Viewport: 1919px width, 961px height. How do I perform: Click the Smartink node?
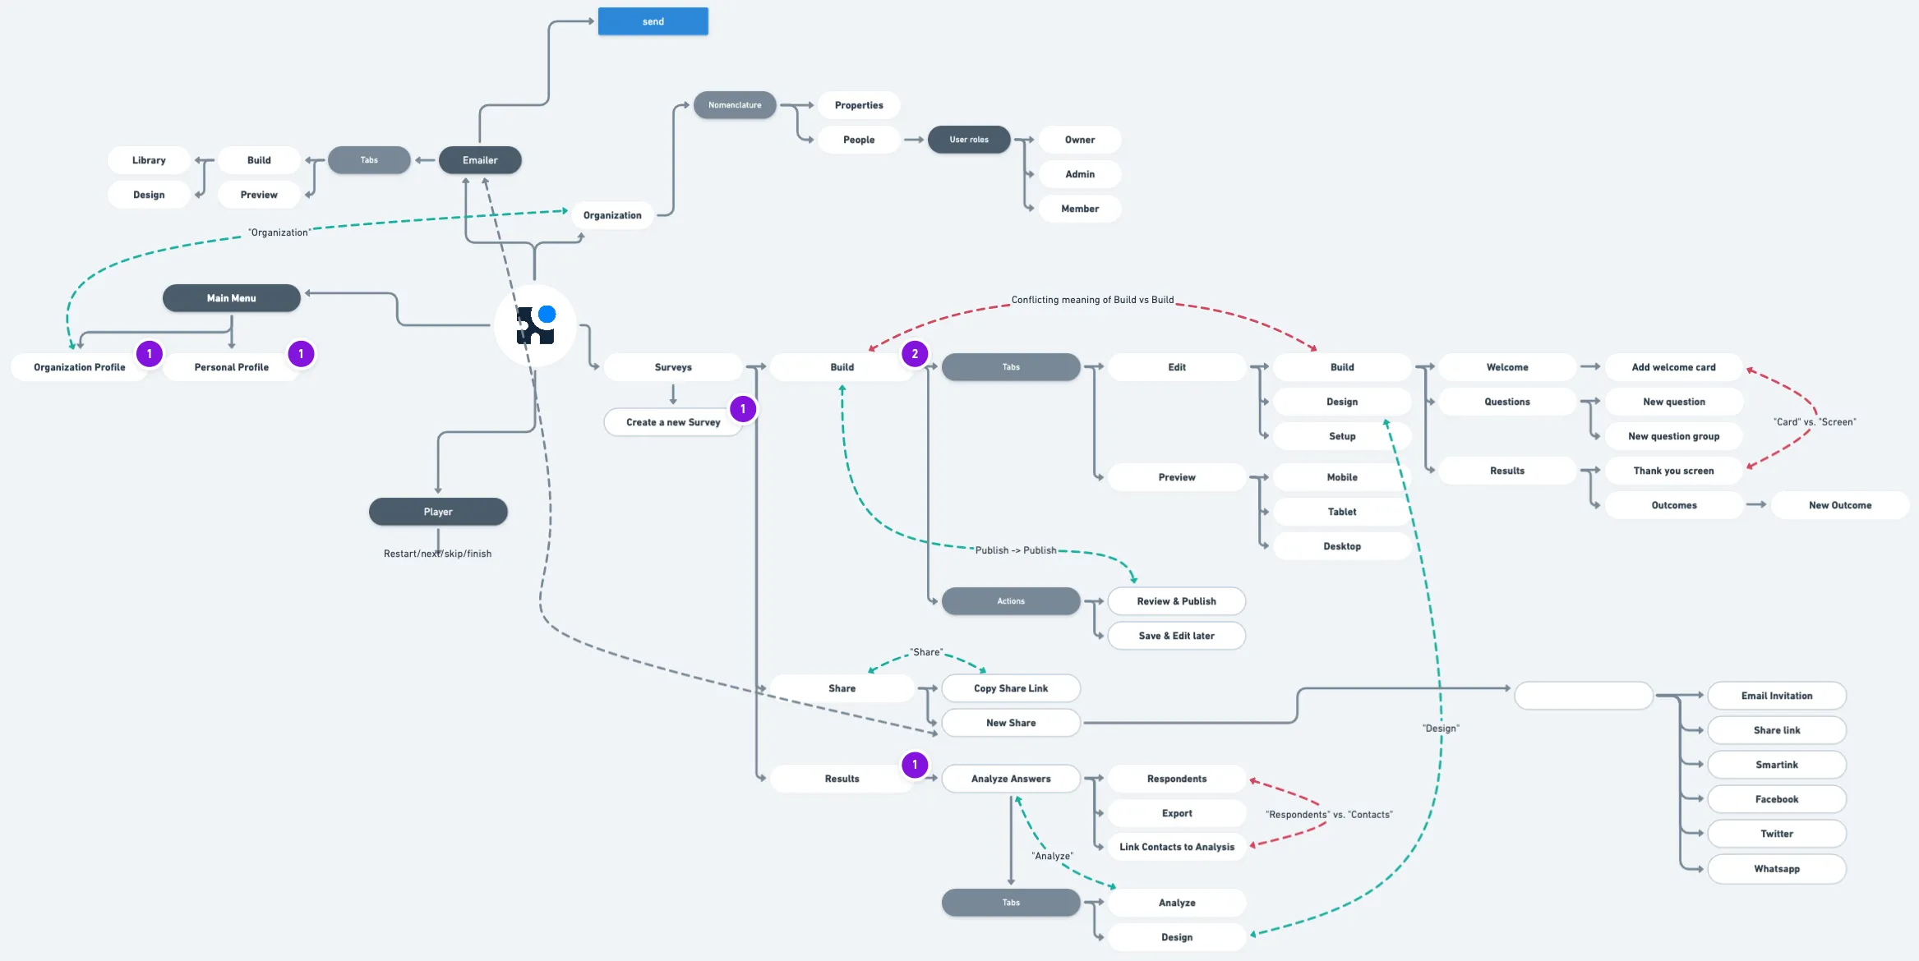[x=1777, y=765]
